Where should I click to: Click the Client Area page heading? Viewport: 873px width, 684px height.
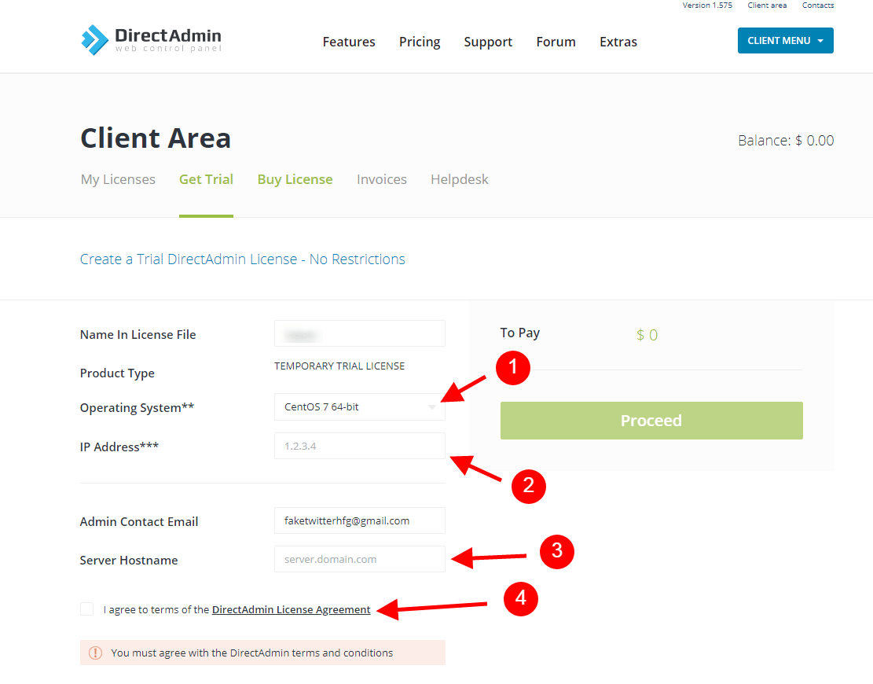coord(156,138)
